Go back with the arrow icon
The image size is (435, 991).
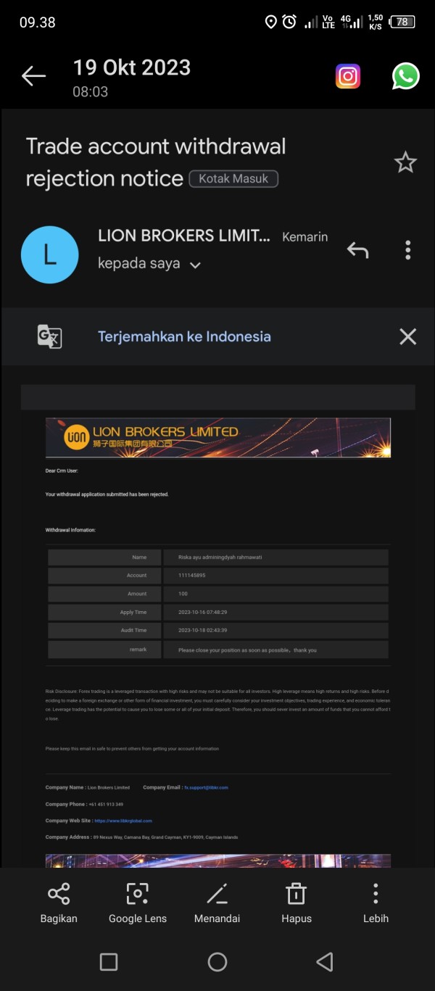(x=33, y=75)
